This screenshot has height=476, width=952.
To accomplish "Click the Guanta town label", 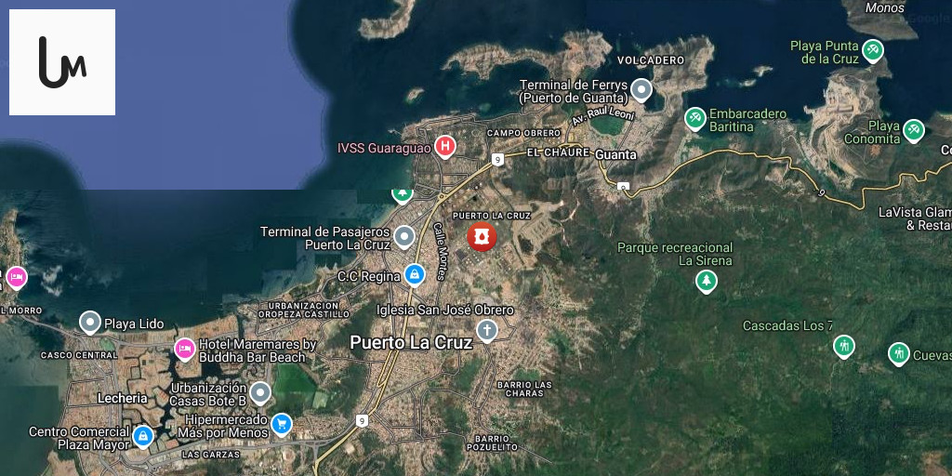I will point(615,153).
